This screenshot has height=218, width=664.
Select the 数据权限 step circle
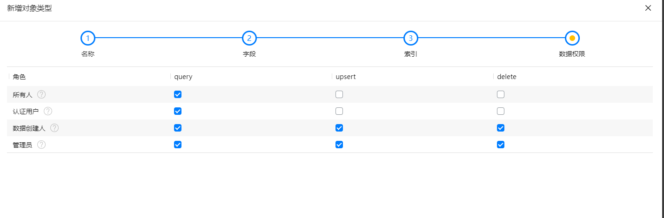click(x=572, y=38)
